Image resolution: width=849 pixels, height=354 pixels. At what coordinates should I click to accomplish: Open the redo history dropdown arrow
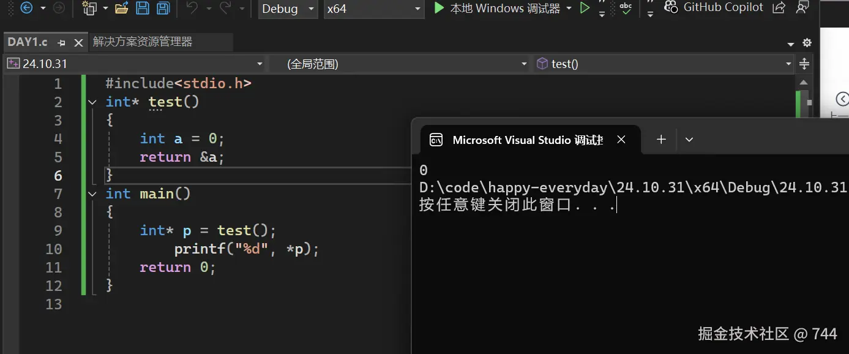pos(242,9)
